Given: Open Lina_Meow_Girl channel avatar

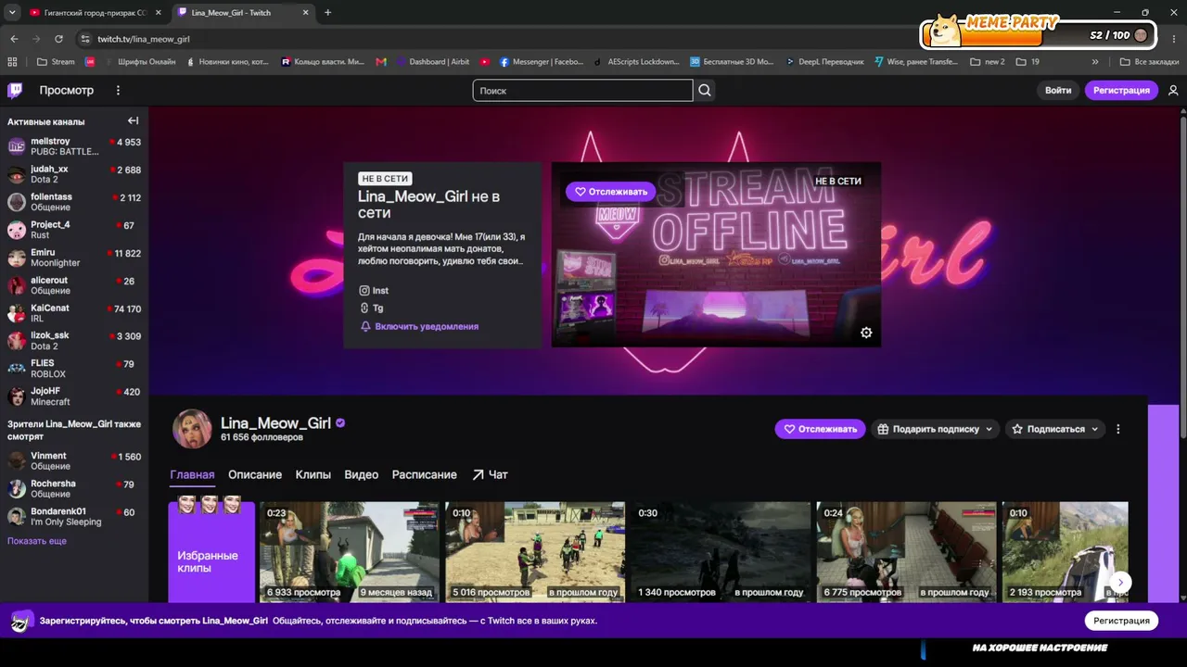Looking at the screenshot, I should tap(192, 428).
